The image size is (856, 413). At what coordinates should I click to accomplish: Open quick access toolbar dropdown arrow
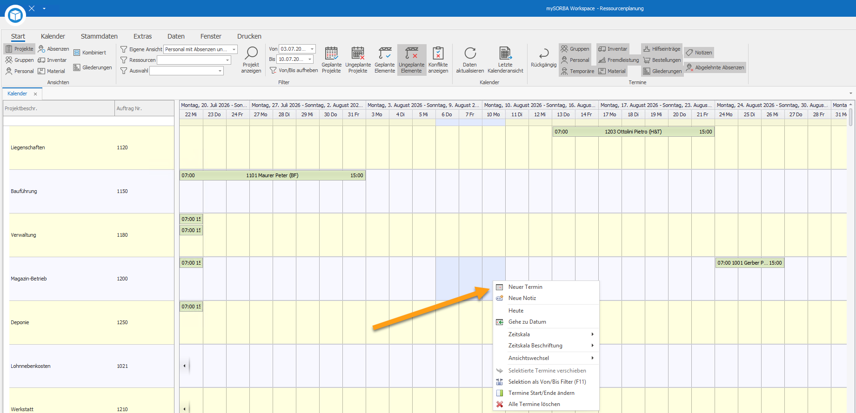(x=44, y=8)
